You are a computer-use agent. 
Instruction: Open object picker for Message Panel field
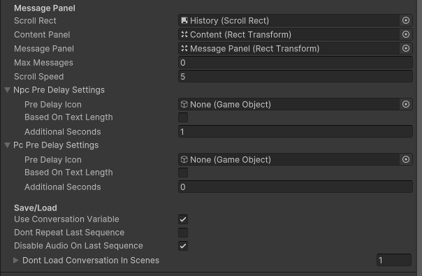click(406, 48)
